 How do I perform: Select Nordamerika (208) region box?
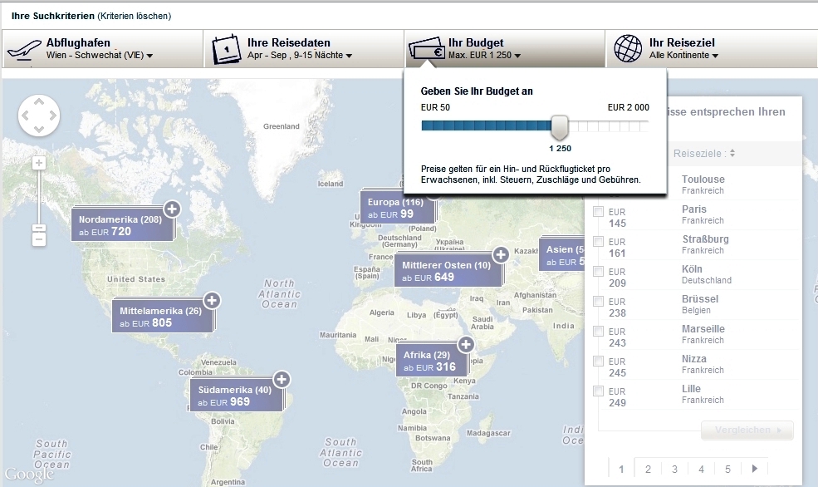pos(121,225)
